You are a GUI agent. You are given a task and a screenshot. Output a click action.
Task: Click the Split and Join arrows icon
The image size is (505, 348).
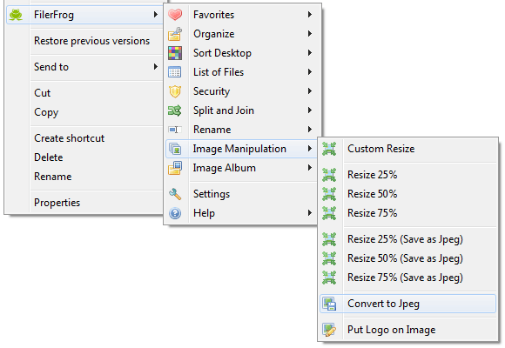pyautogui.click(x=174, y=110)
